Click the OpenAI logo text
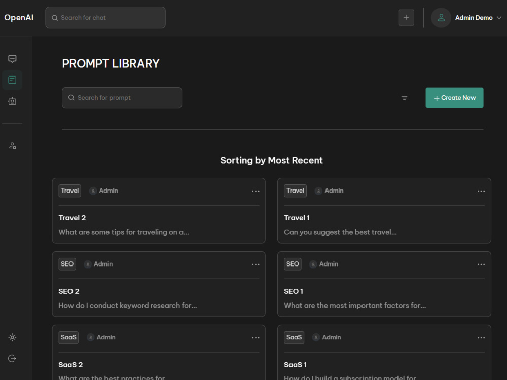The height and width of the screenshot is (380, 507). tap(19, 17)
